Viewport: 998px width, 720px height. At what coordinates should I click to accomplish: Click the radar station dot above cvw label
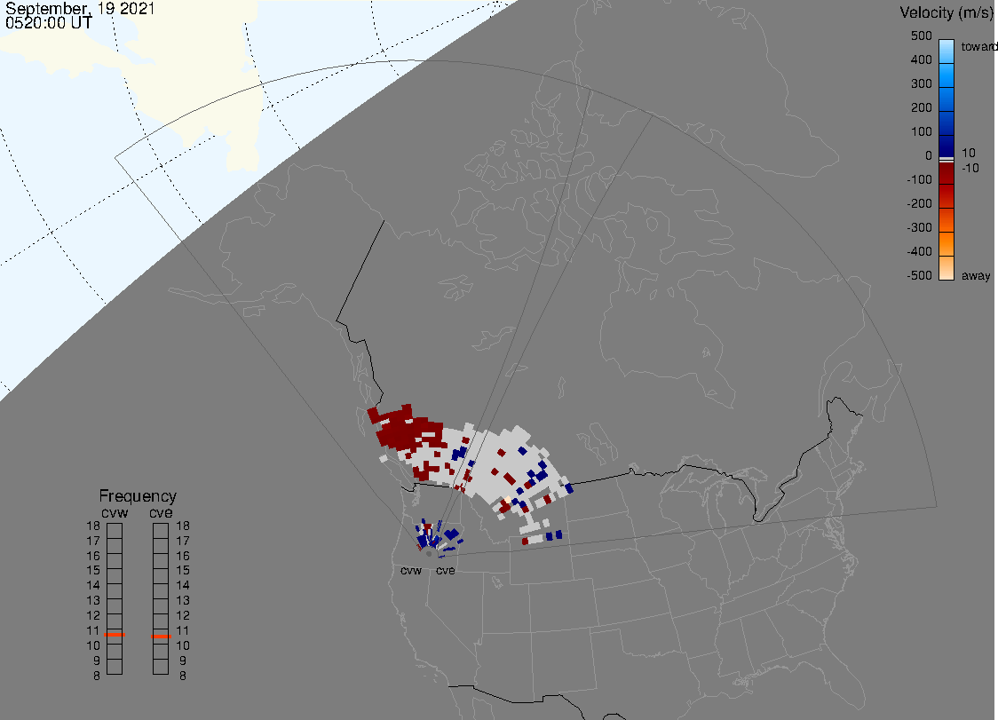pyautogui.click(x=429, y=554)
